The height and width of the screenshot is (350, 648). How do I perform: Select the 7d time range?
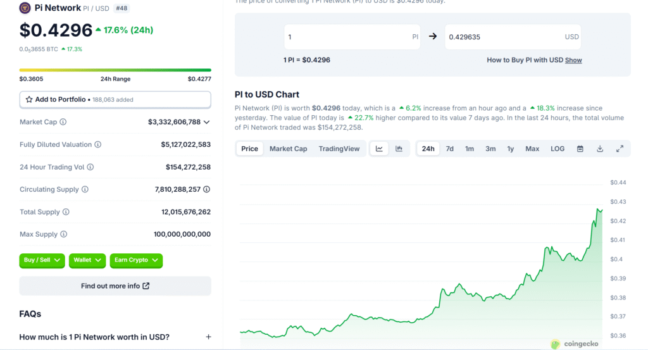[449, 149]
